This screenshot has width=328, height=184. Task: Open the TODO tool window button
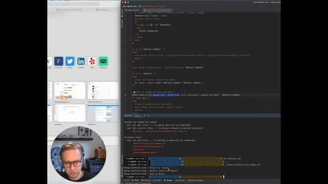click(x=136, y=180)
